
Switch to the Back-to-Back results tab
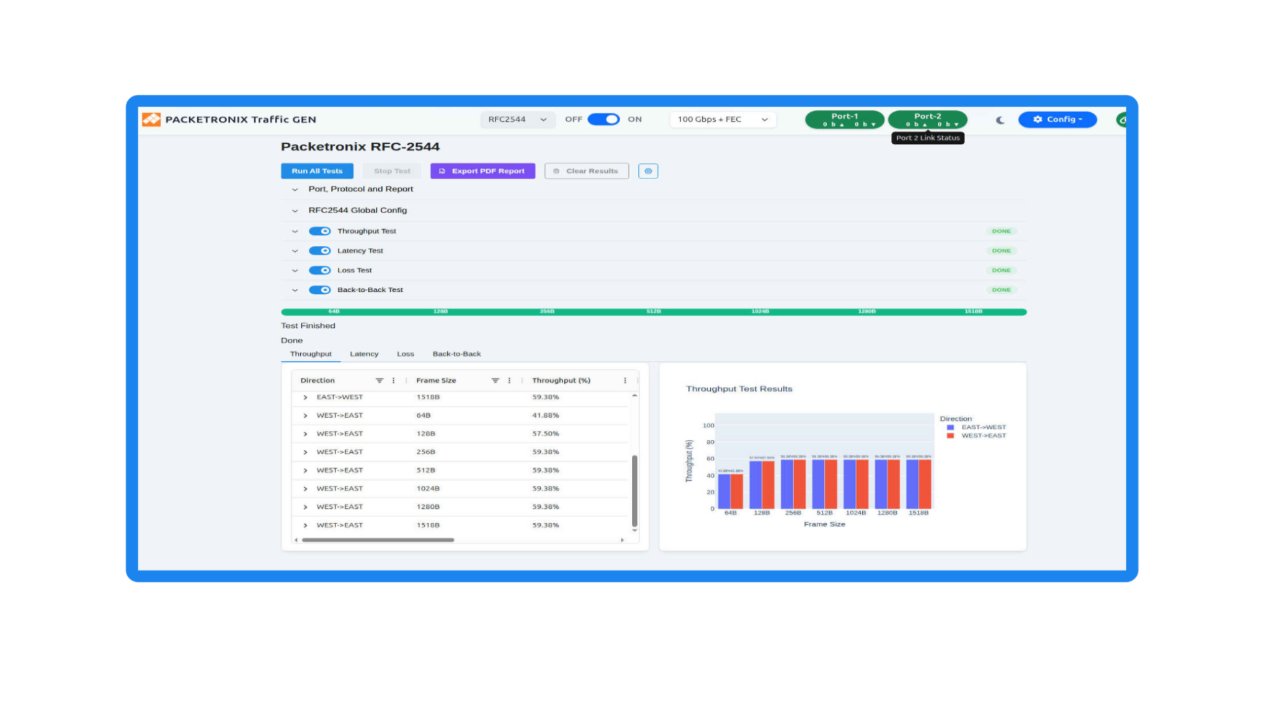[x=456, y=354]
